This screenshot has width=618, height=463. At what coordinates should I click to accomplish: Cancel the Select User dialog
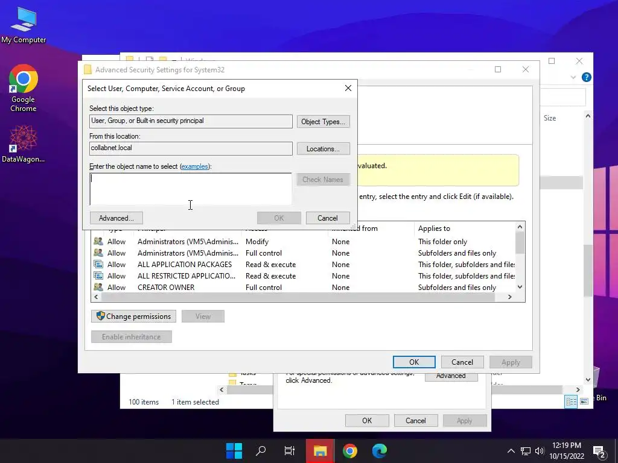point(328,218)
